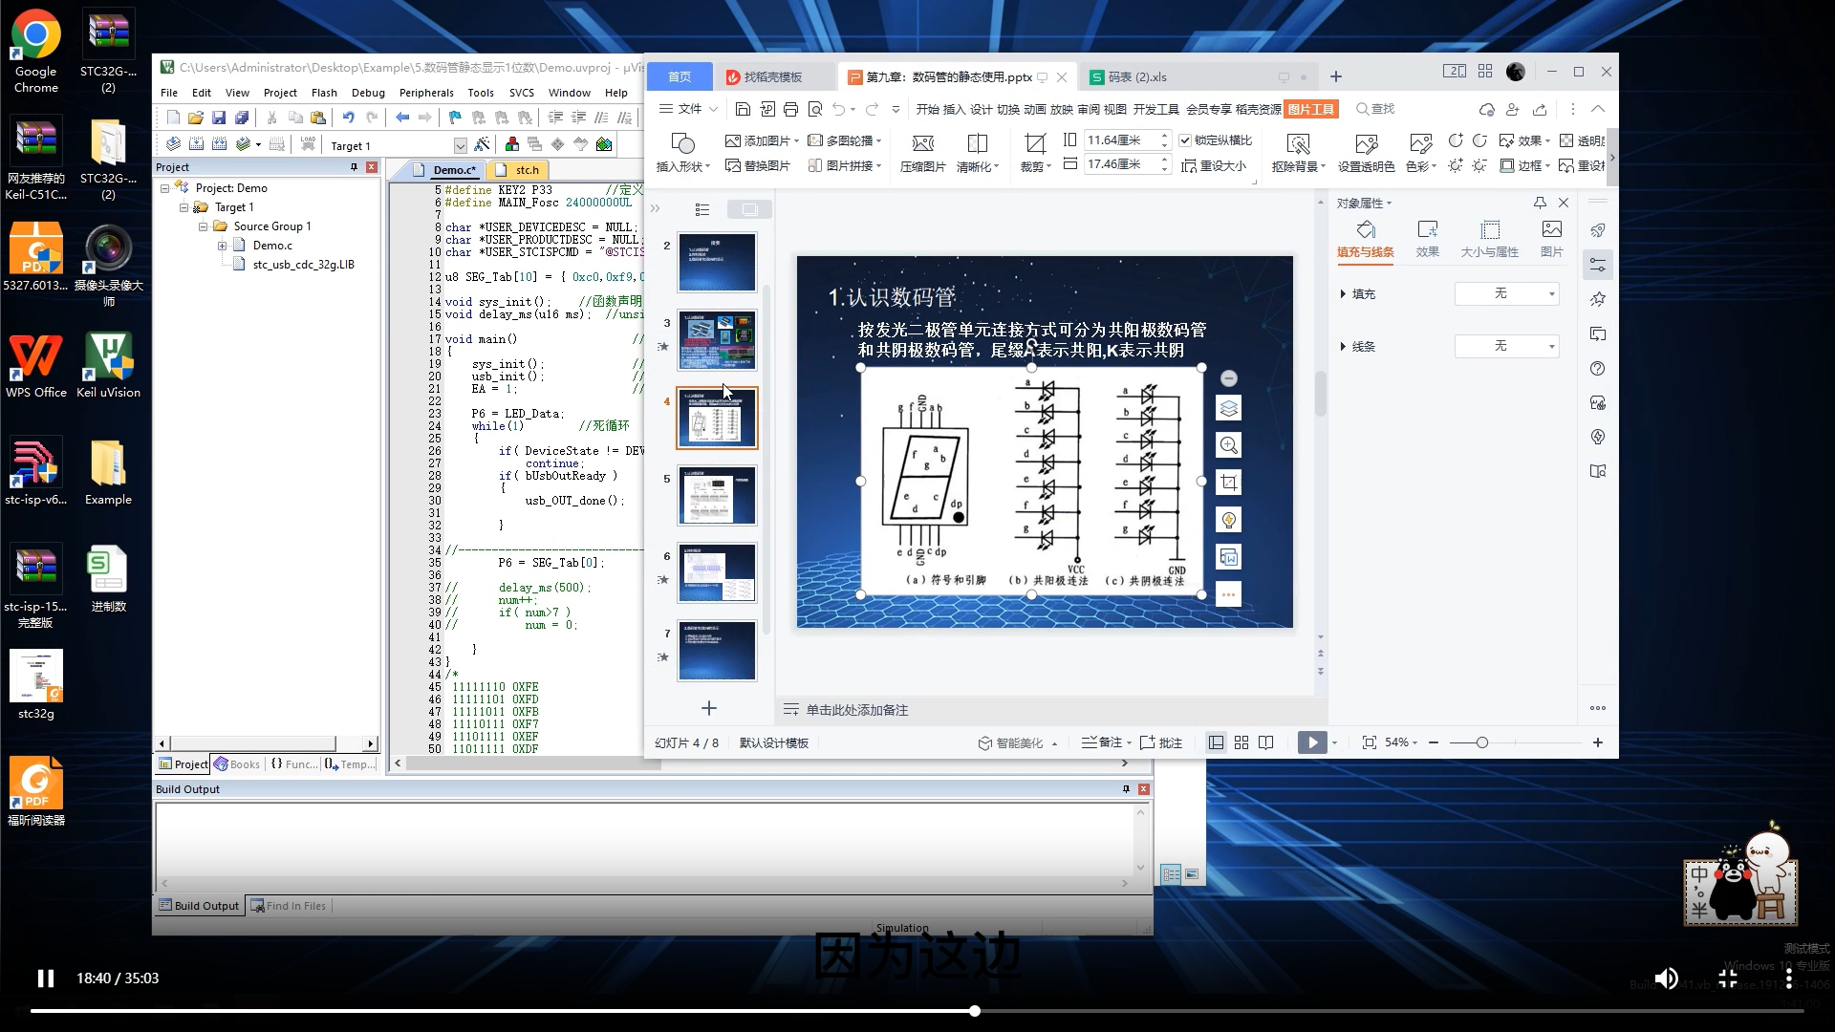Click the Manage Project Items colored blocks icon
The image size is (1835, 1032).
[512, 144]
